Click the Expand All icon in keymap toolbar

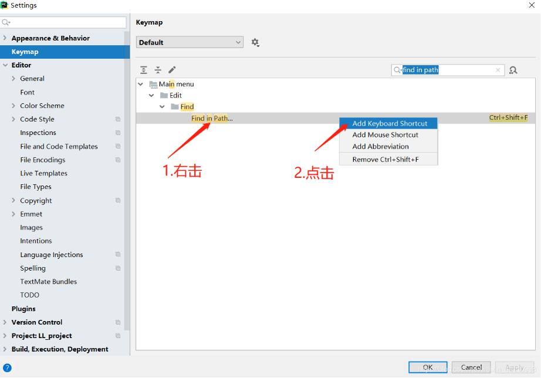coord(144,70)
